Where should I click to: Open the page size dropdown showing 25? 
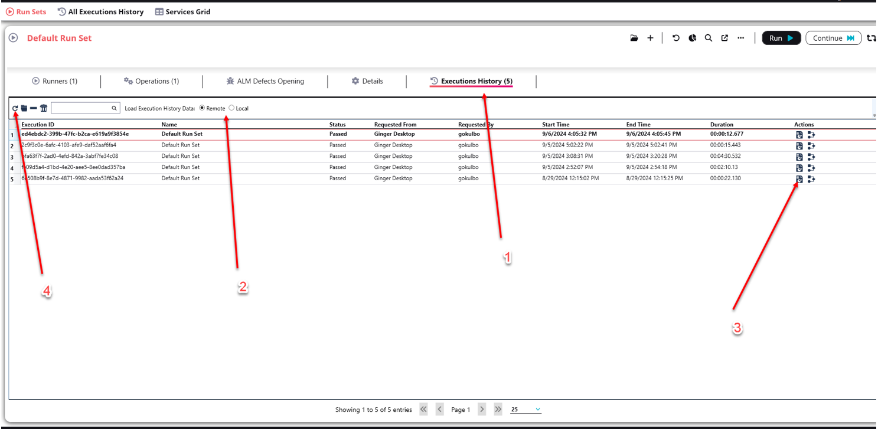pyautogui.click(x=525, y=409)
